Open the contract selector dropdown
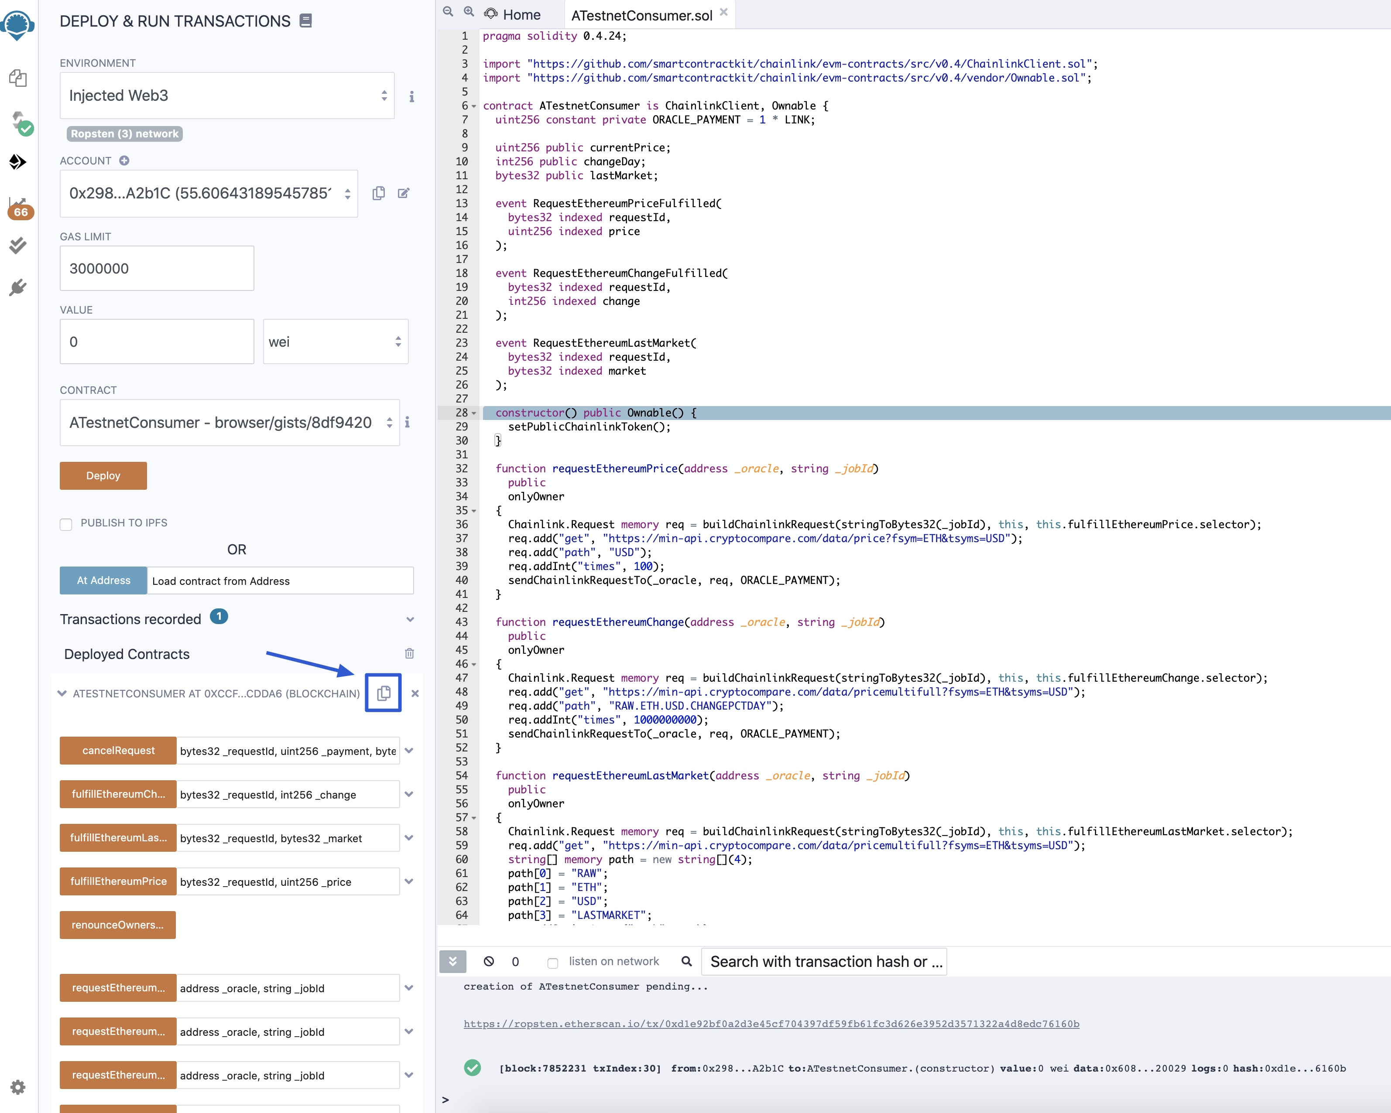Screen dimensions: 1391x1113 click(230, 422)
